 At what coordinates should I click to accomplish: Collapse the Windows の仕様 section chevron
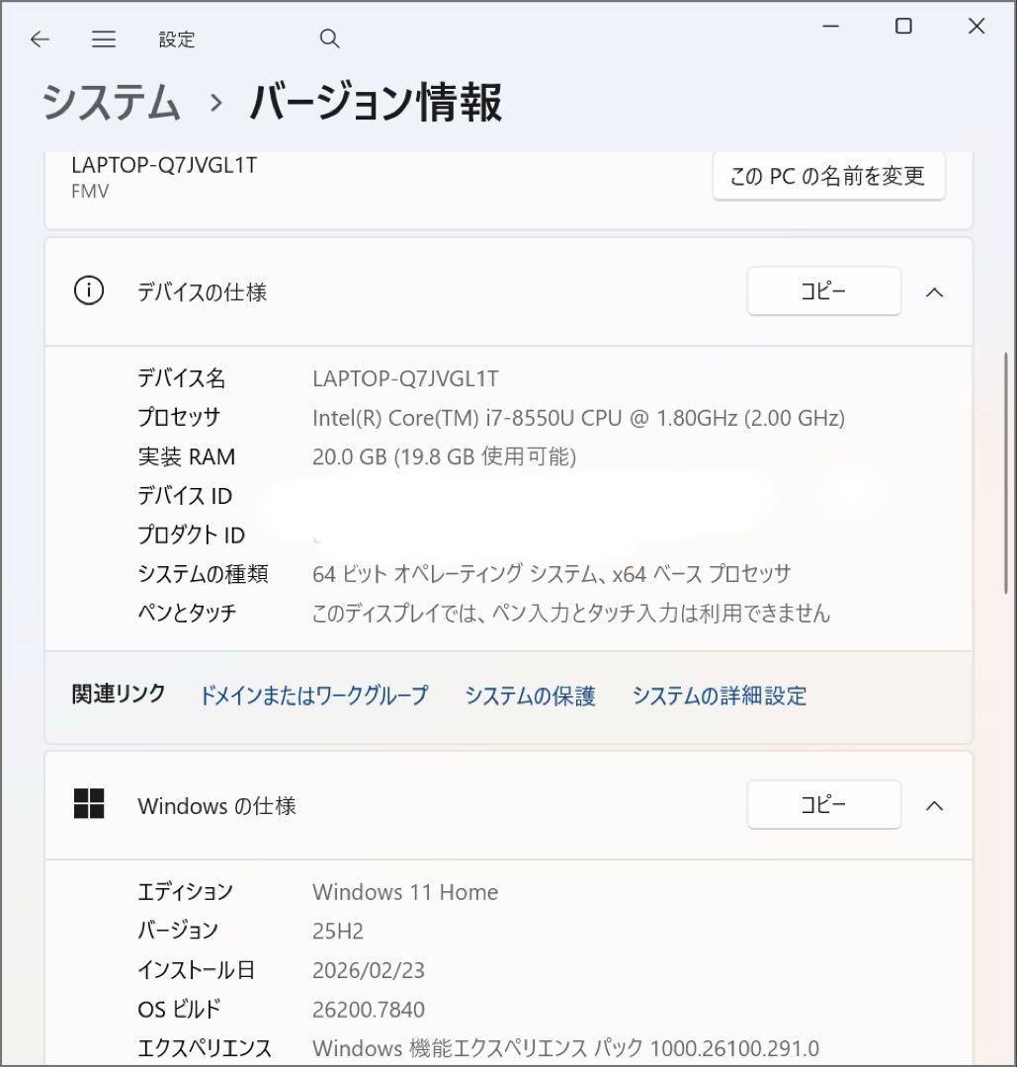click(935, 806)
